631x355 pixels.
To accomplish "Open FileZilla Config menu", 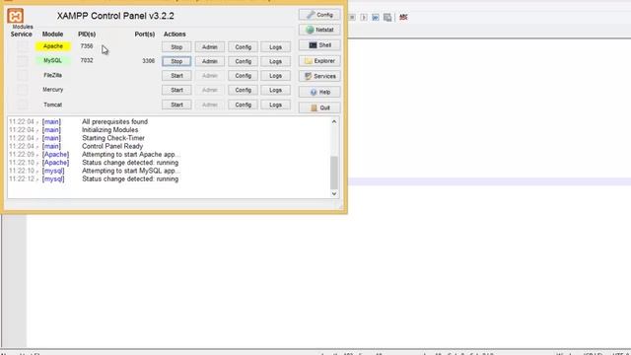I will [x=244, y=76].
